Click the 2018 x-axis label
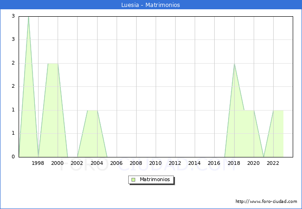302x209 pixels. (234, 163)
